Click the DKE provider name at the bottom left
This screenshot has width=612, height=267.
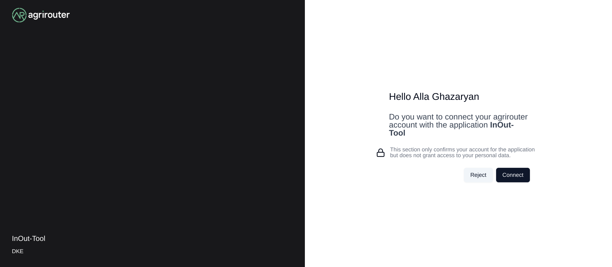click(18, 251)
